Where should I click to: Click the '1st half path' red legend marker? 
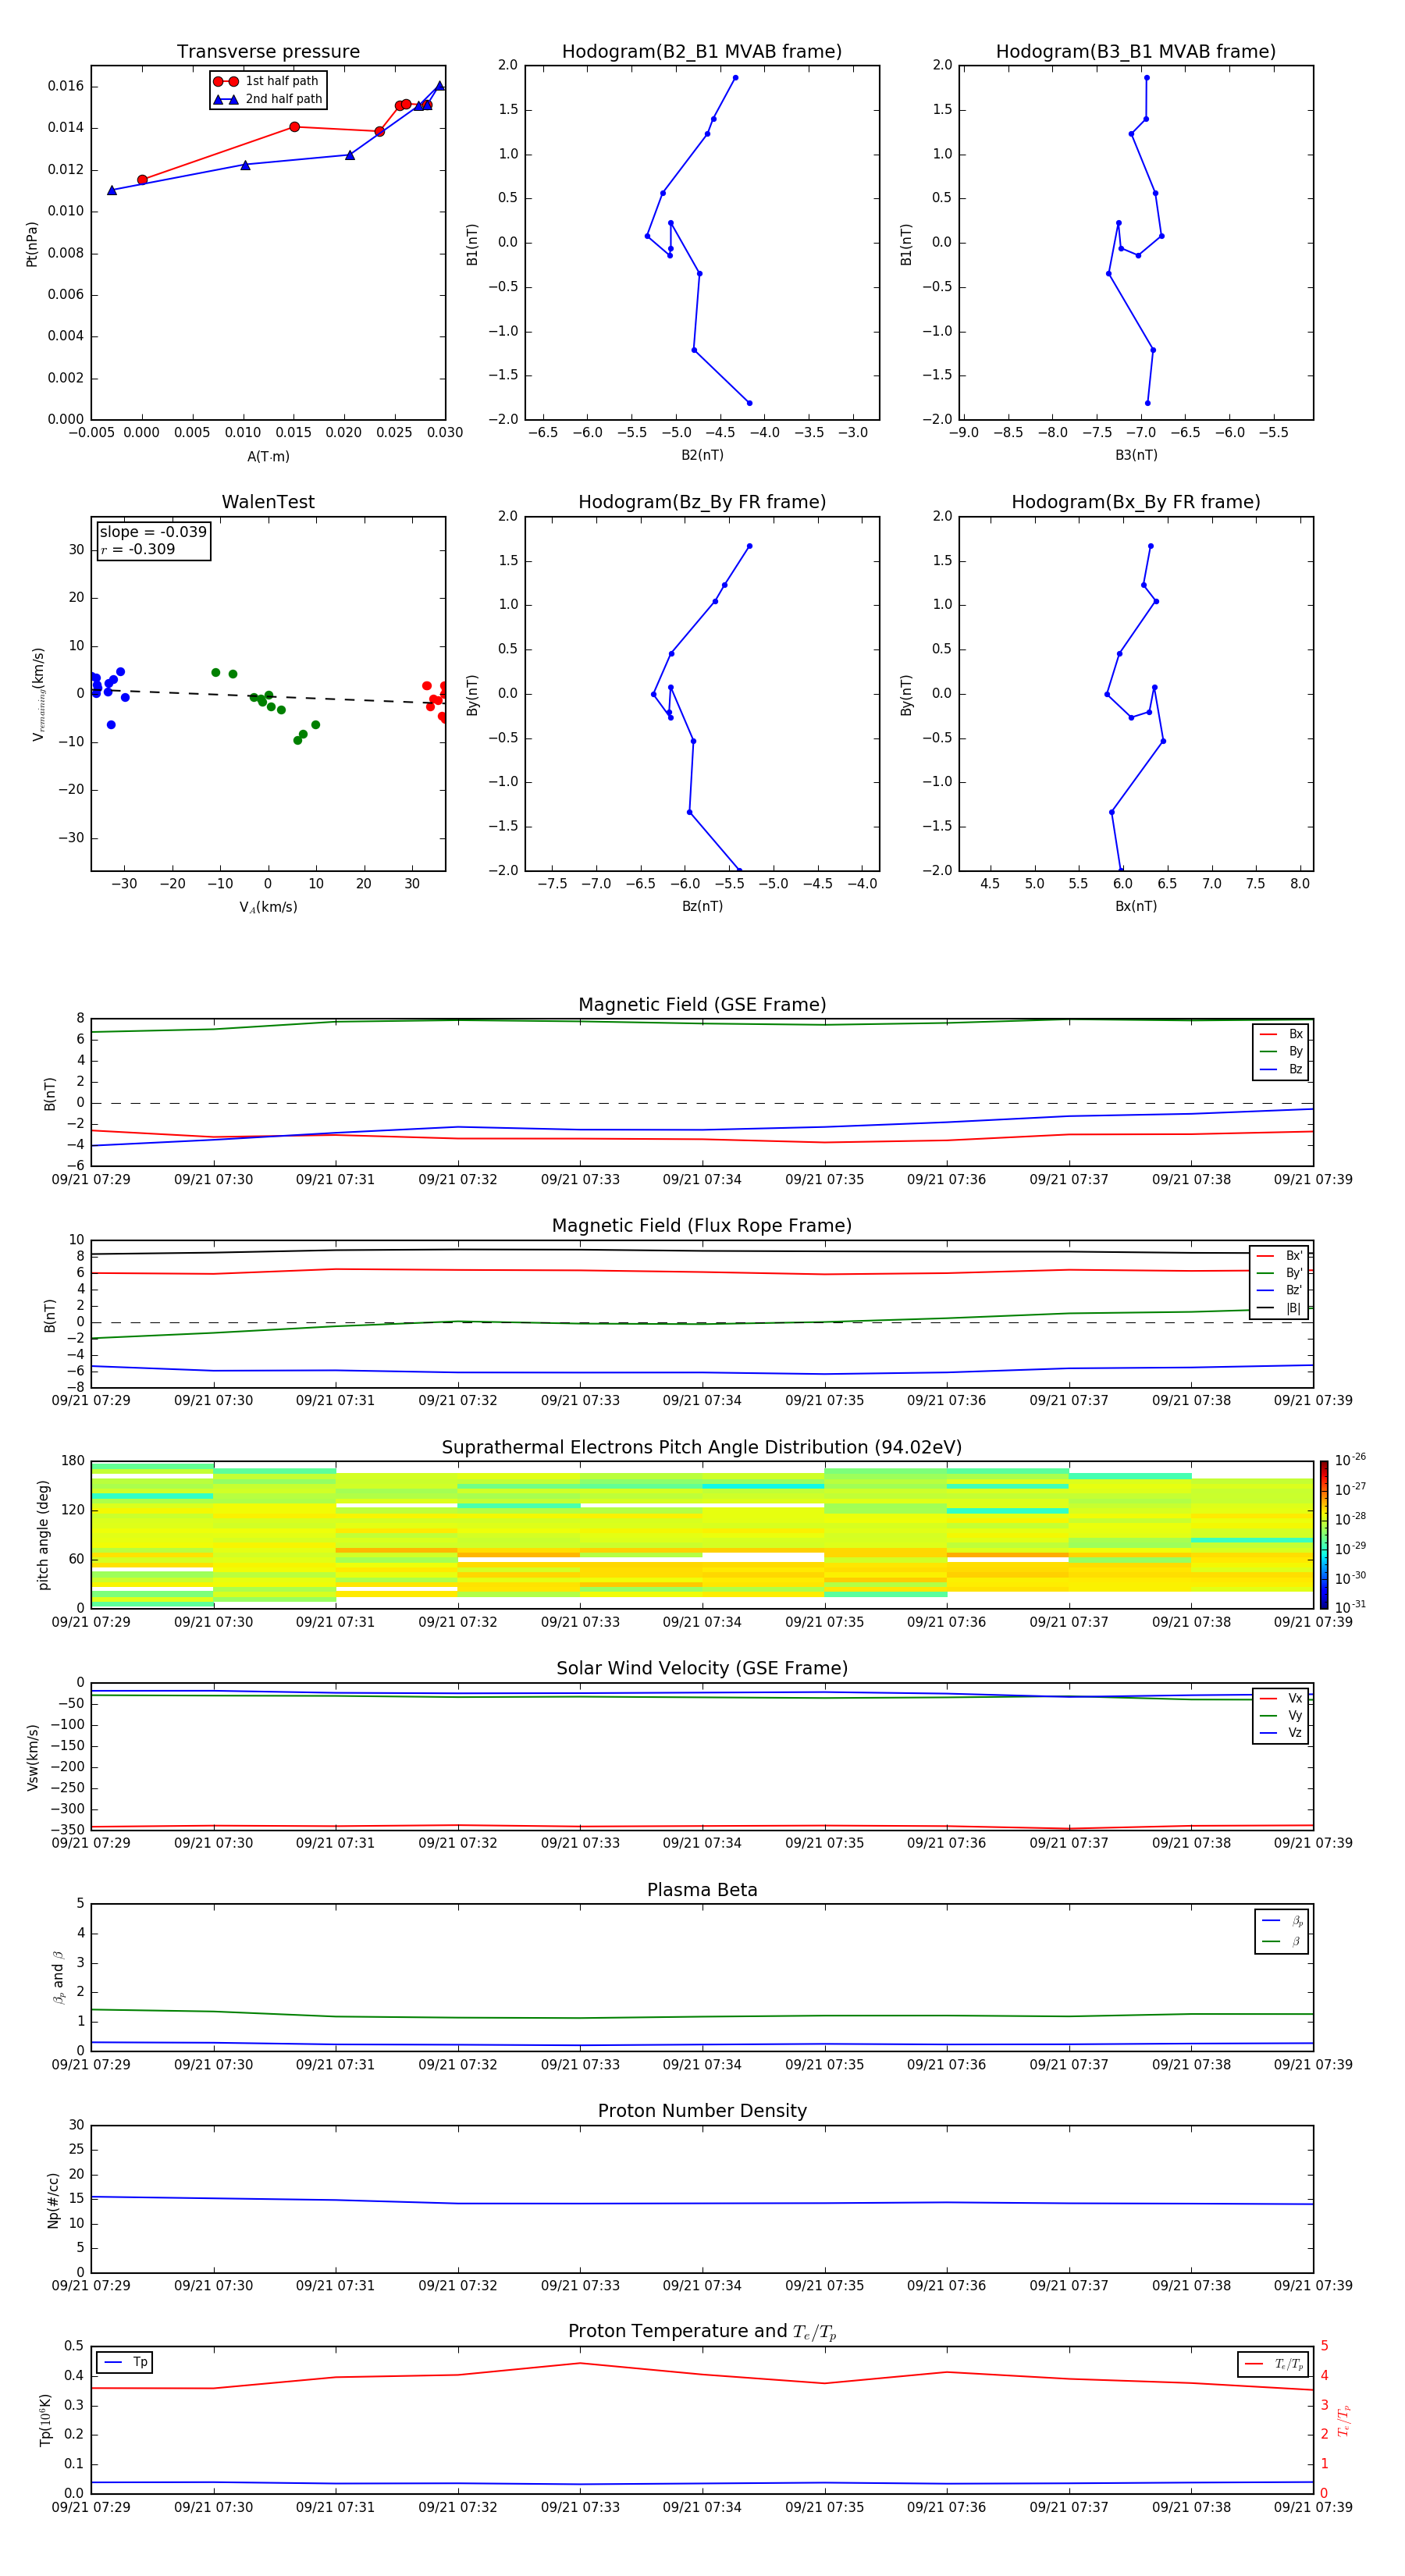pyautogui.click(x=226, y=81)
